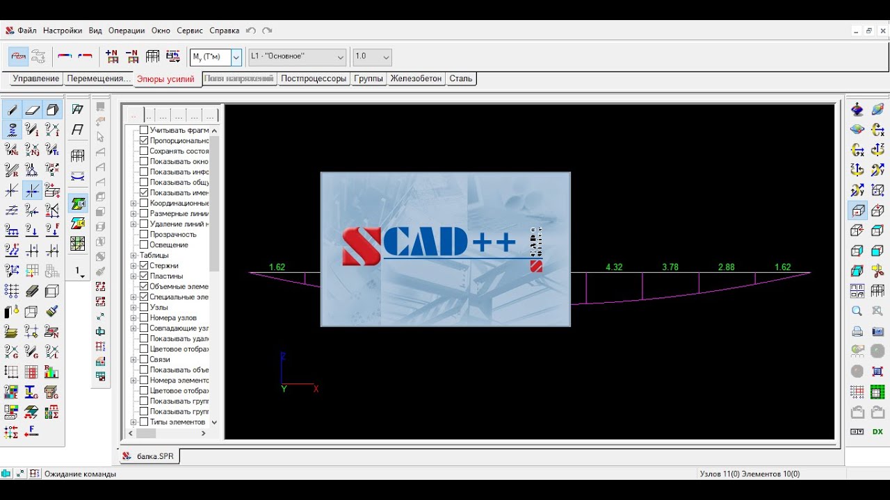Viewport: 890px width, 500px height.
Task: Open the L1 'Основное' loading dropdown
Action: tap(298, 57)
